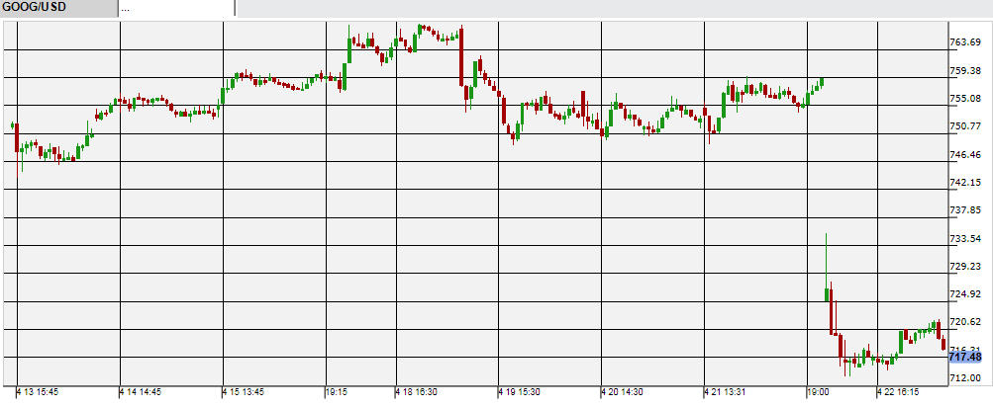This screenshot has width=993, height=408.
Task: Click the tall green gap-down candle wick
Action: pyautogui.click(x=827, y=257)
